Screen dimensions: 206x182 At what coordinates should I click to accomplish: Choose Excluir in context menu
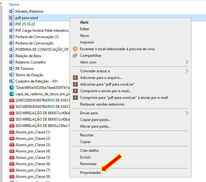(85, 157)
